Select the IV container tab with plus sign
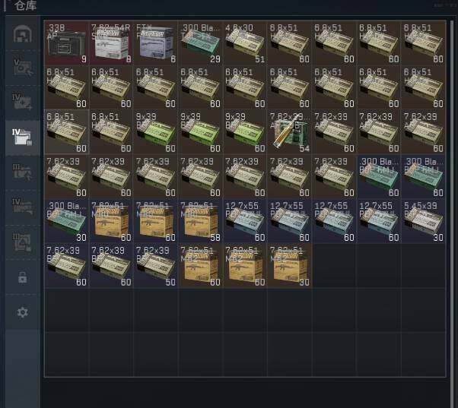 coord(23,102)
